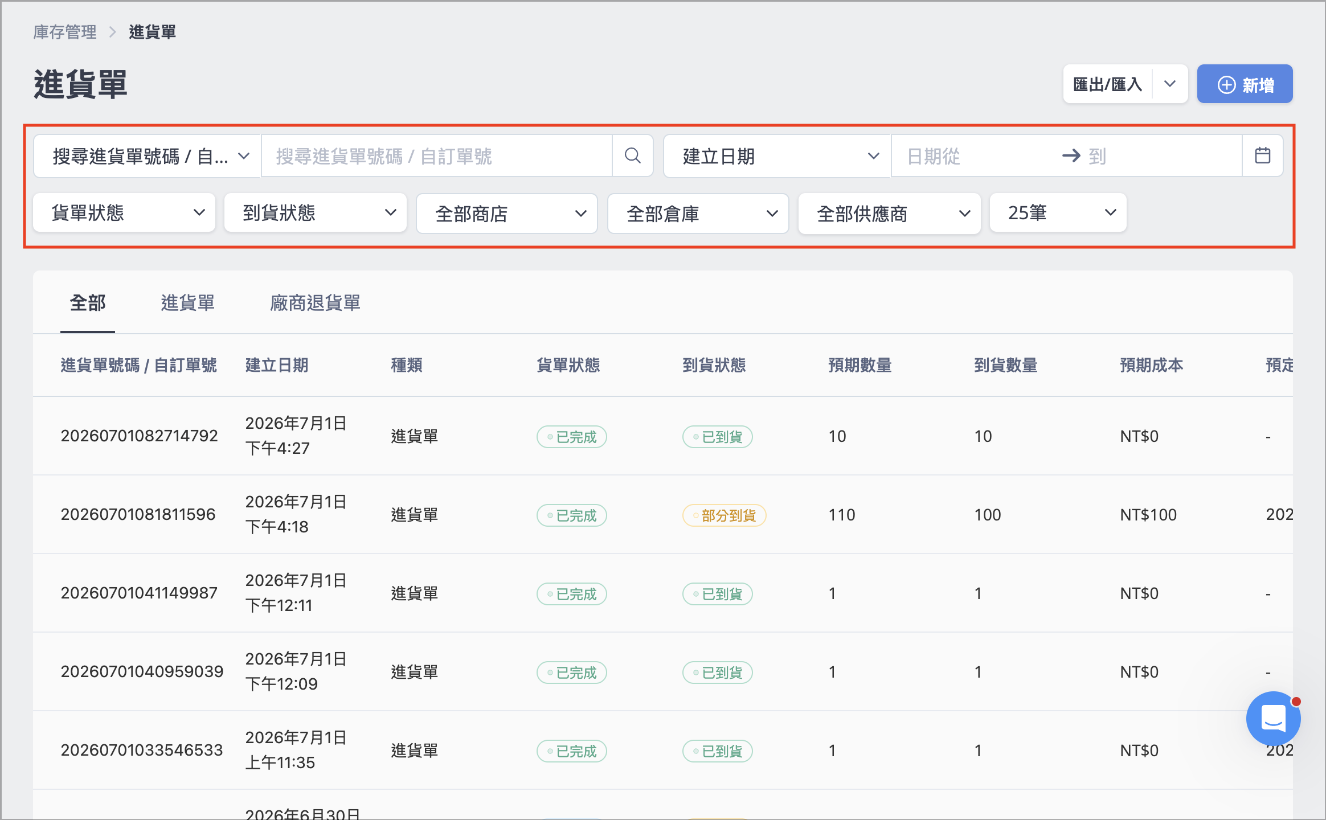1326x820 pixels.
Task: Click expected quantity 110 cell
Action: point(842,515)
